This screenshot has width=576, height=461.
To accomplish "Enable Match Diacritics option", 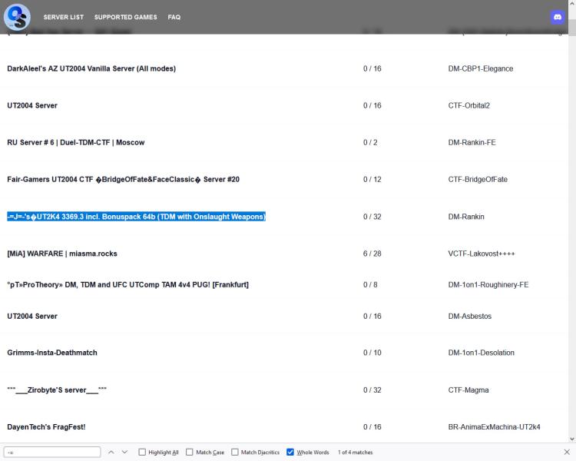I will 235,452.
